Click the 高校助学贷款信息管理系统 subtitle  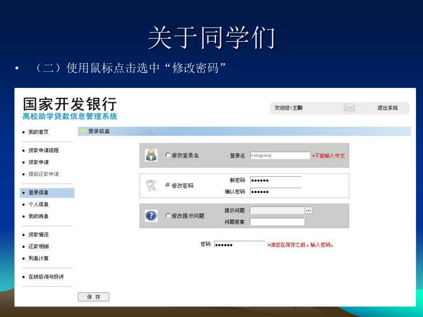point(70,116)
